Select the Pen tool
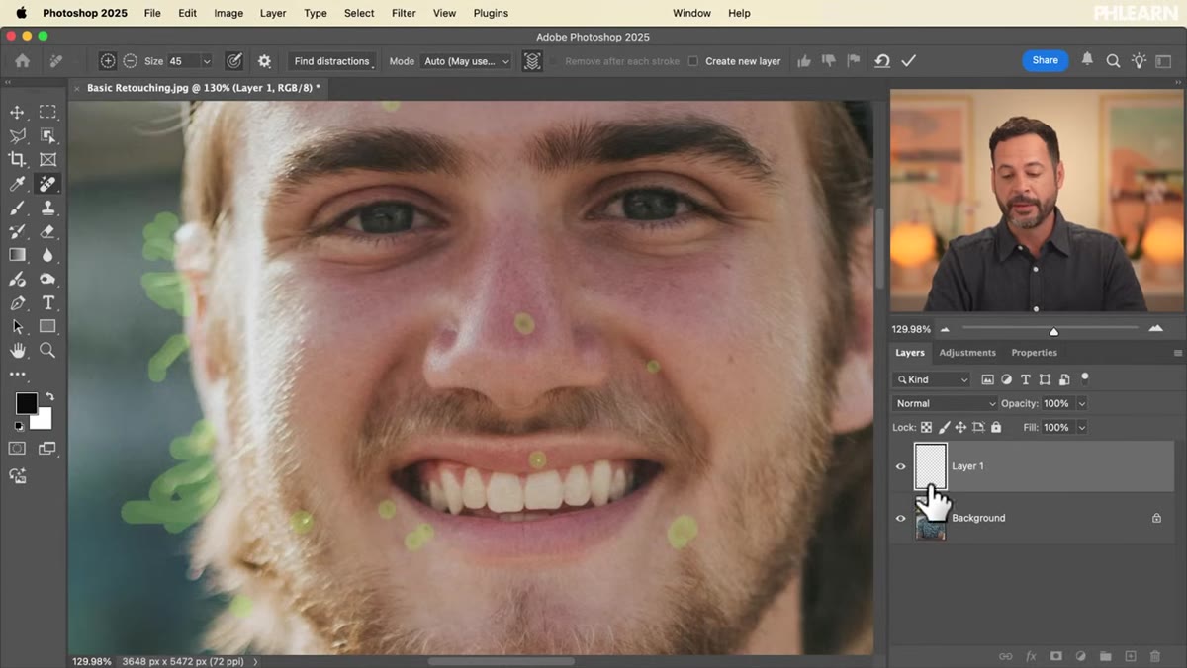The image size is (1187, 668). click(x=17, y=303)
